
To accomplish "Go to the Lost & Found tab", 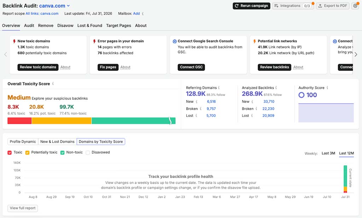I will point(90,25).
